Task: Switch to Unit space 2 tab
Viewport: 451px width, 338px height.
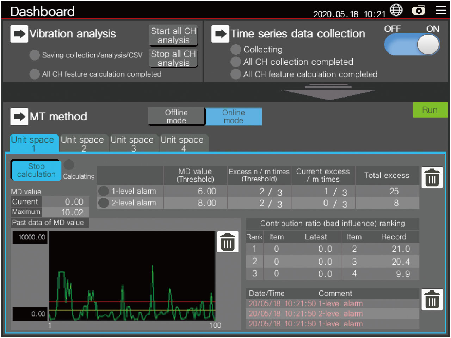Action: pyautogui.click(x=82, y=143)
